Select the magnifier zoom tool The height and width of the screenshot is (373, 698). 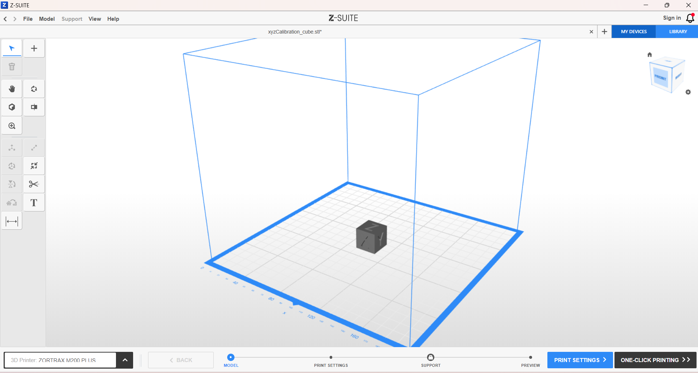(x=12, y=126)
